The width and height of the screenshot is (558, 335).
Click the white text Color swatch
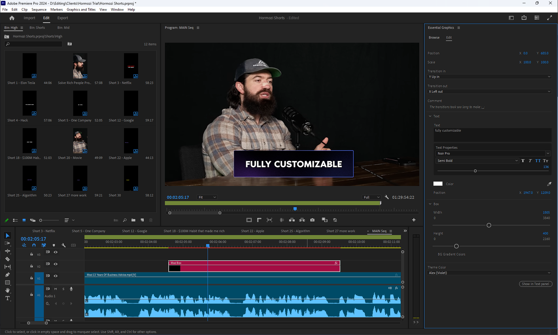point(438,184)
